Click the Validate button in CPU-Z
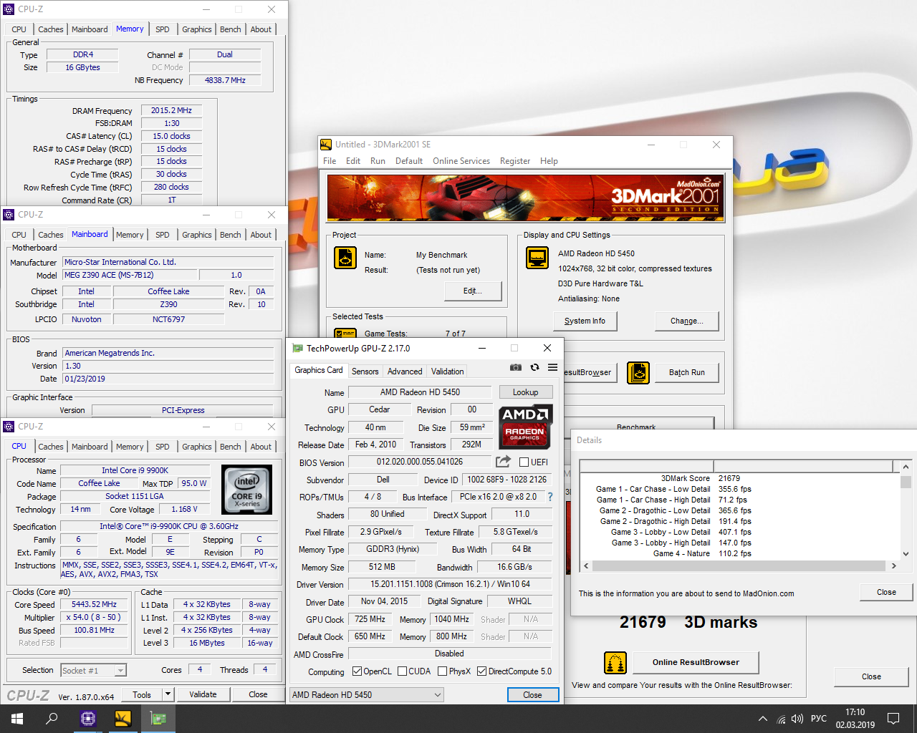 coord(203,694)
